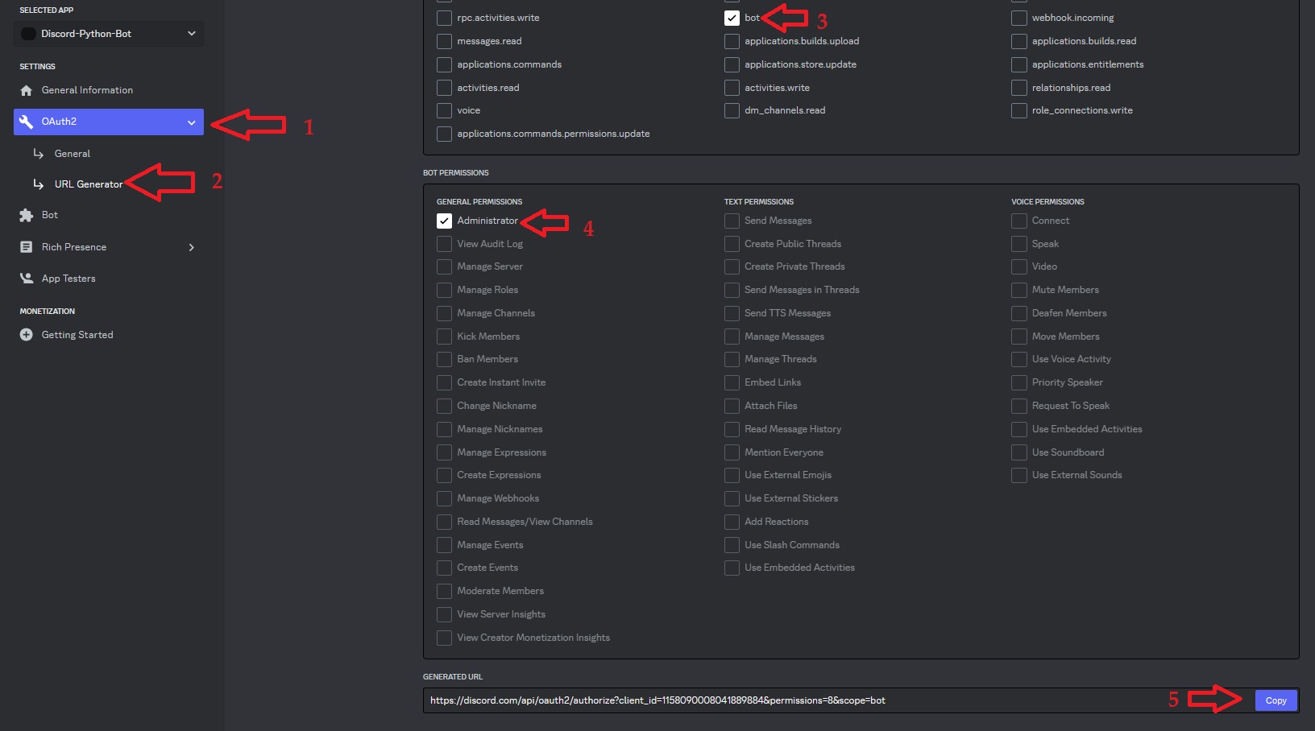Enable Attach Files permission
1315x731 pixels.
[x=732, y=406]
